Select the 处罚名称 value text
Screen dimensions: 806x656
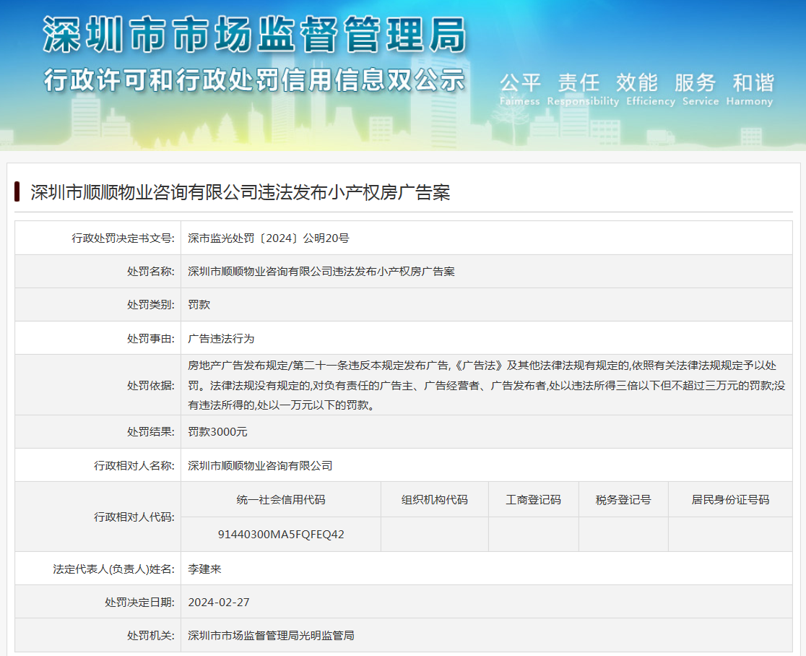(321, 272)
